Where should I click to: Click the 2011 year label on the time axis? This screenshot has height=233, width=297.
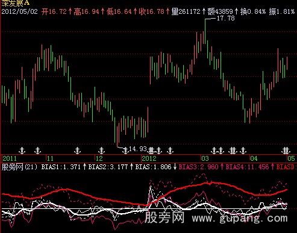tap(10, 158)
